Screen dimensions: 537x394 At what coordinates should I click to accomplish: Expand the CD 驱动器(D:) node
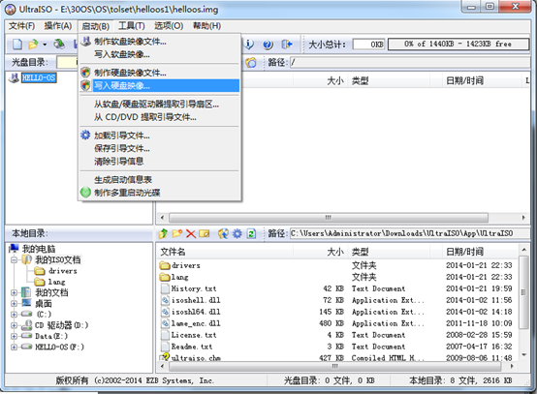(x=14, y=325)
